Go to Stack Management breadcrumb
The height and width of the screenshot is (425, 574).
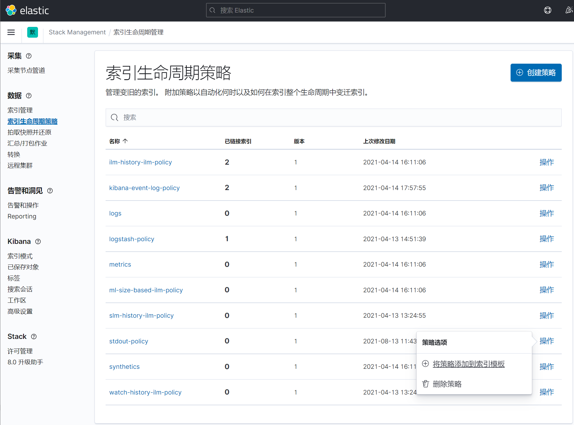(77, 32)
